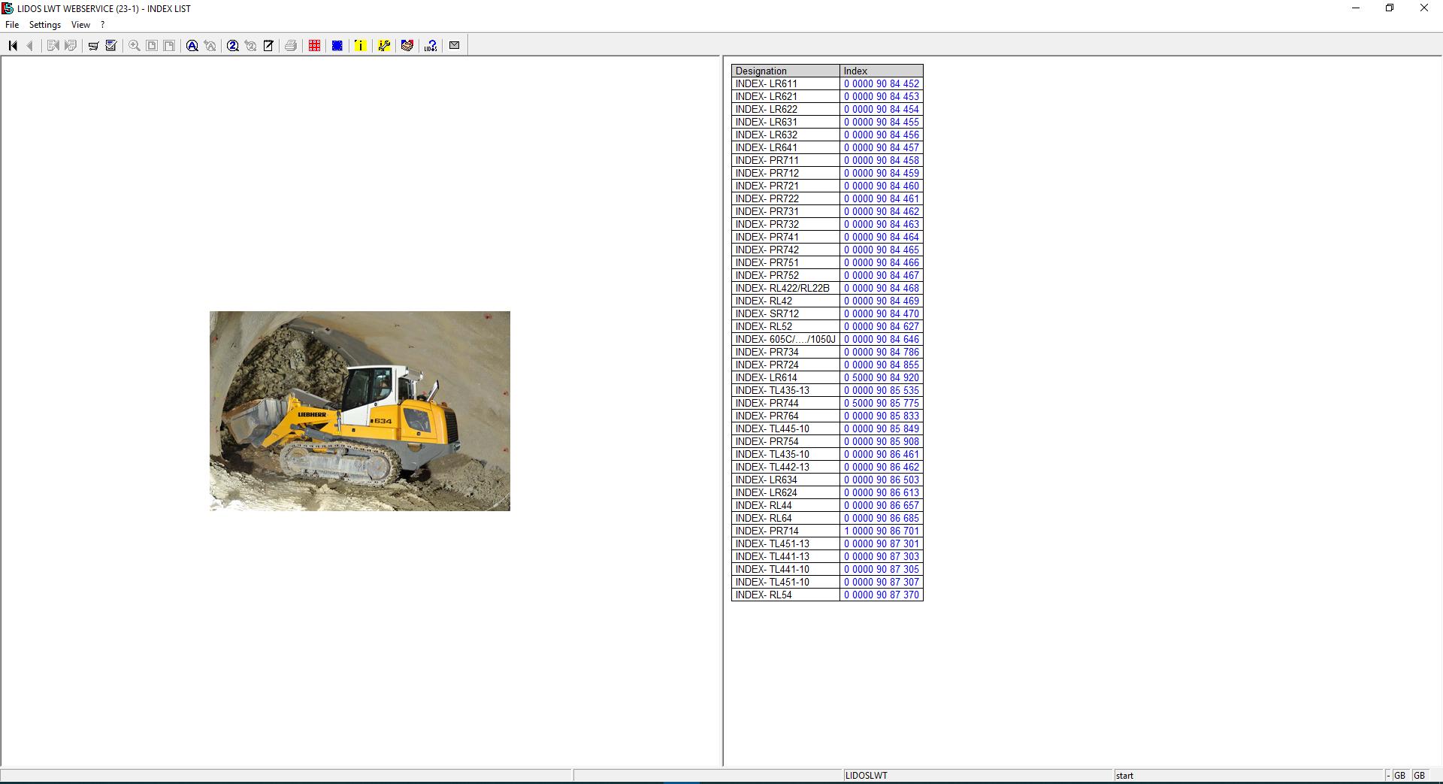This screenshot has height=784, width=1443.
Task: Open index link 0 0000 90 84 452 for LR611
Action: 881,83
